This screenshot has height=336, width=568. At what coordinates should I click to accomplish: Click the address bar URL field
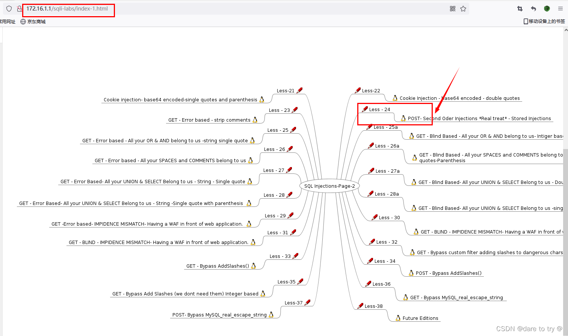pos(237,9)
